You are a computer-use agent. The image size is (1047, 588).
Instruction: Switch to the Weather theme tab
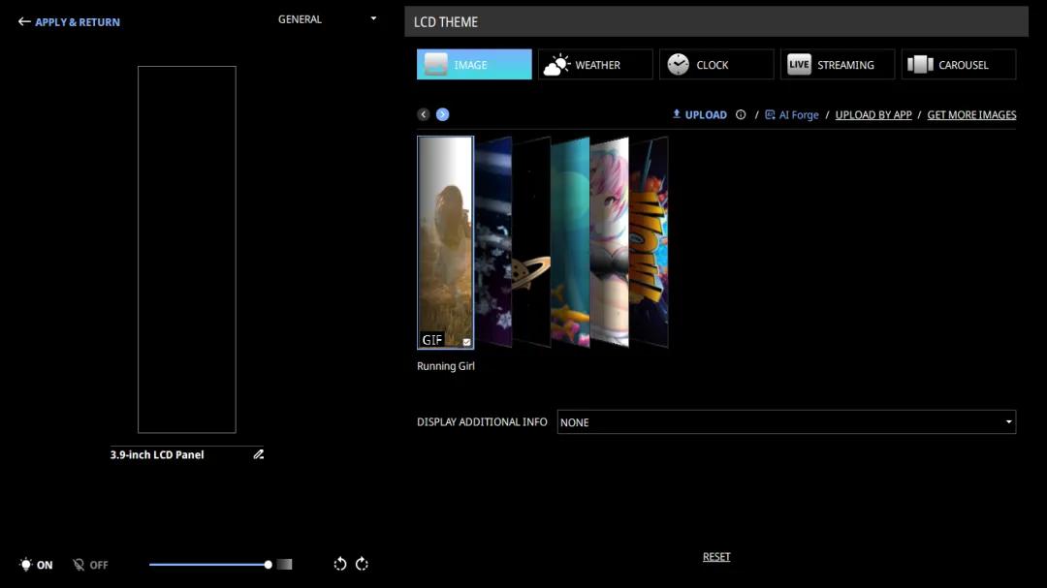tap(595, 65)
